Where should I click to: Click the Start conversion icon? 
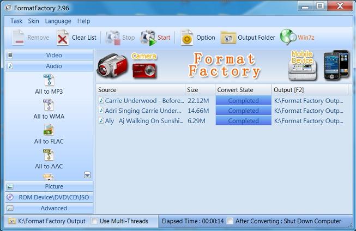point(148,38)
